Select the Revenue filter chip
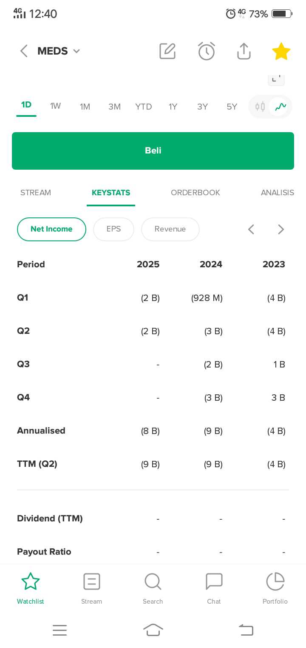This screenshot has height=648, width=306. tap(170, 229)
